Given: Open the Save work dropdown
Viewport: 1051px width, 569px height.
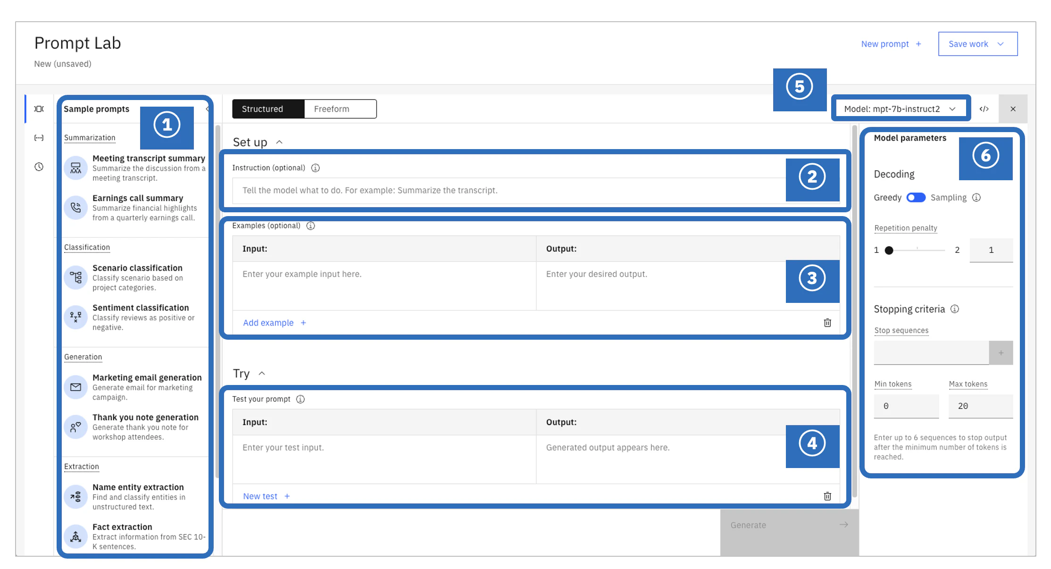Looking at the screenshot, I should [977, 44].
